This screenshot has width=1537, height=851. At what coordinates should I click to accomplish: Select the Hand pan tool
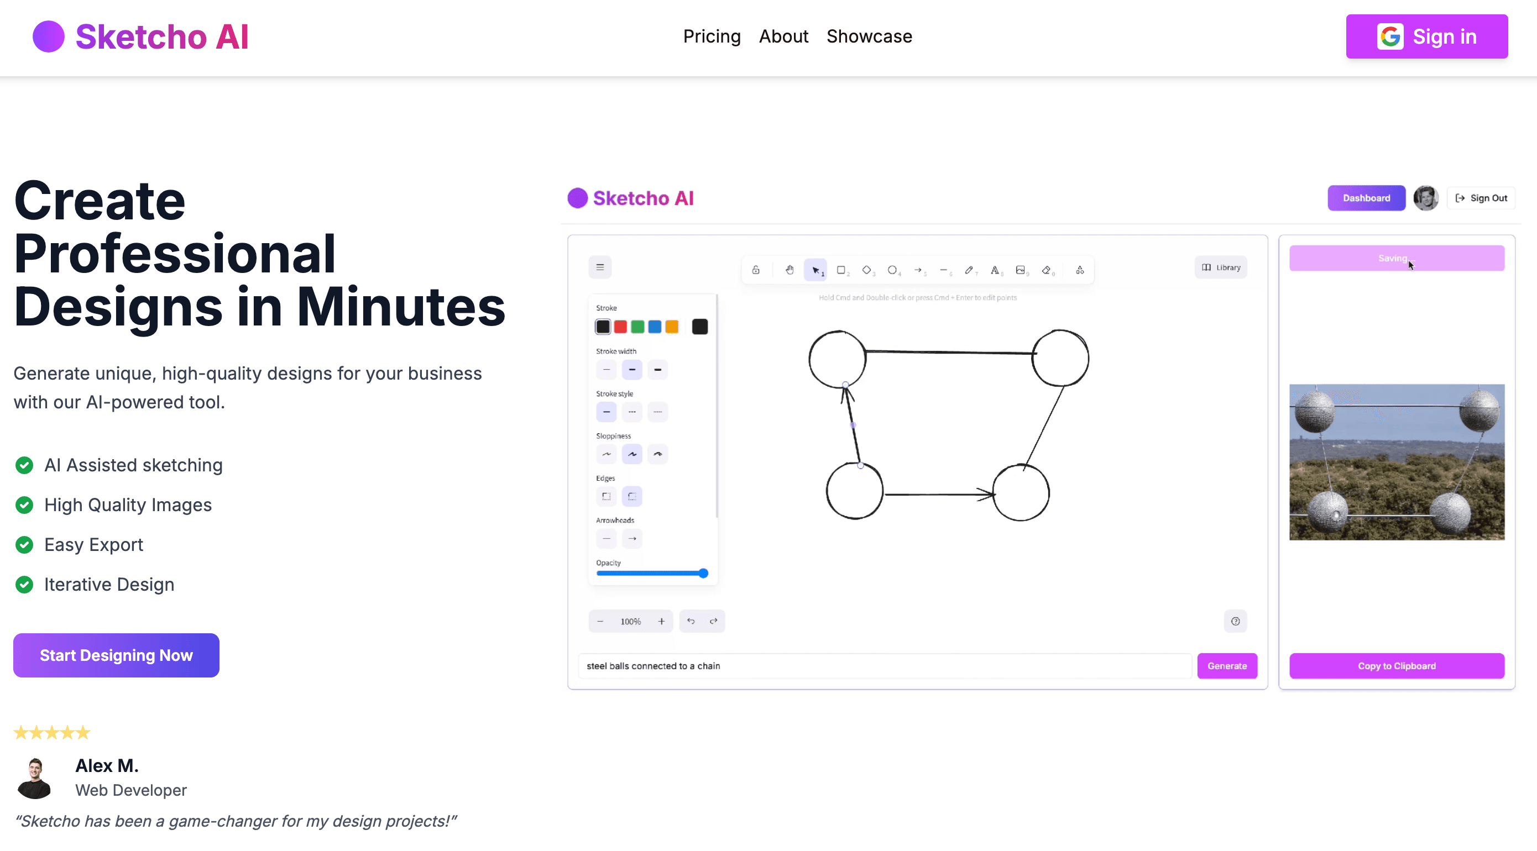[790, 270]
